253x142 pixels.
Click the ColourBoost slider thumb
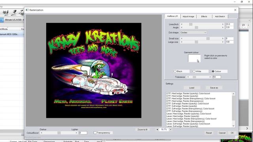coord(59,133)
